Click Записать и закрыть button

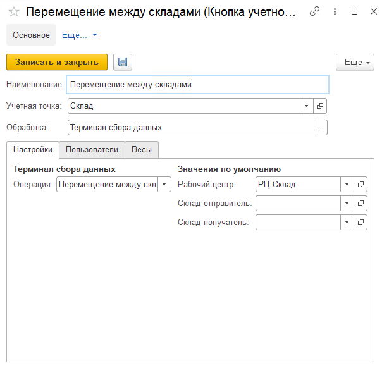click(x=57, y=62)
